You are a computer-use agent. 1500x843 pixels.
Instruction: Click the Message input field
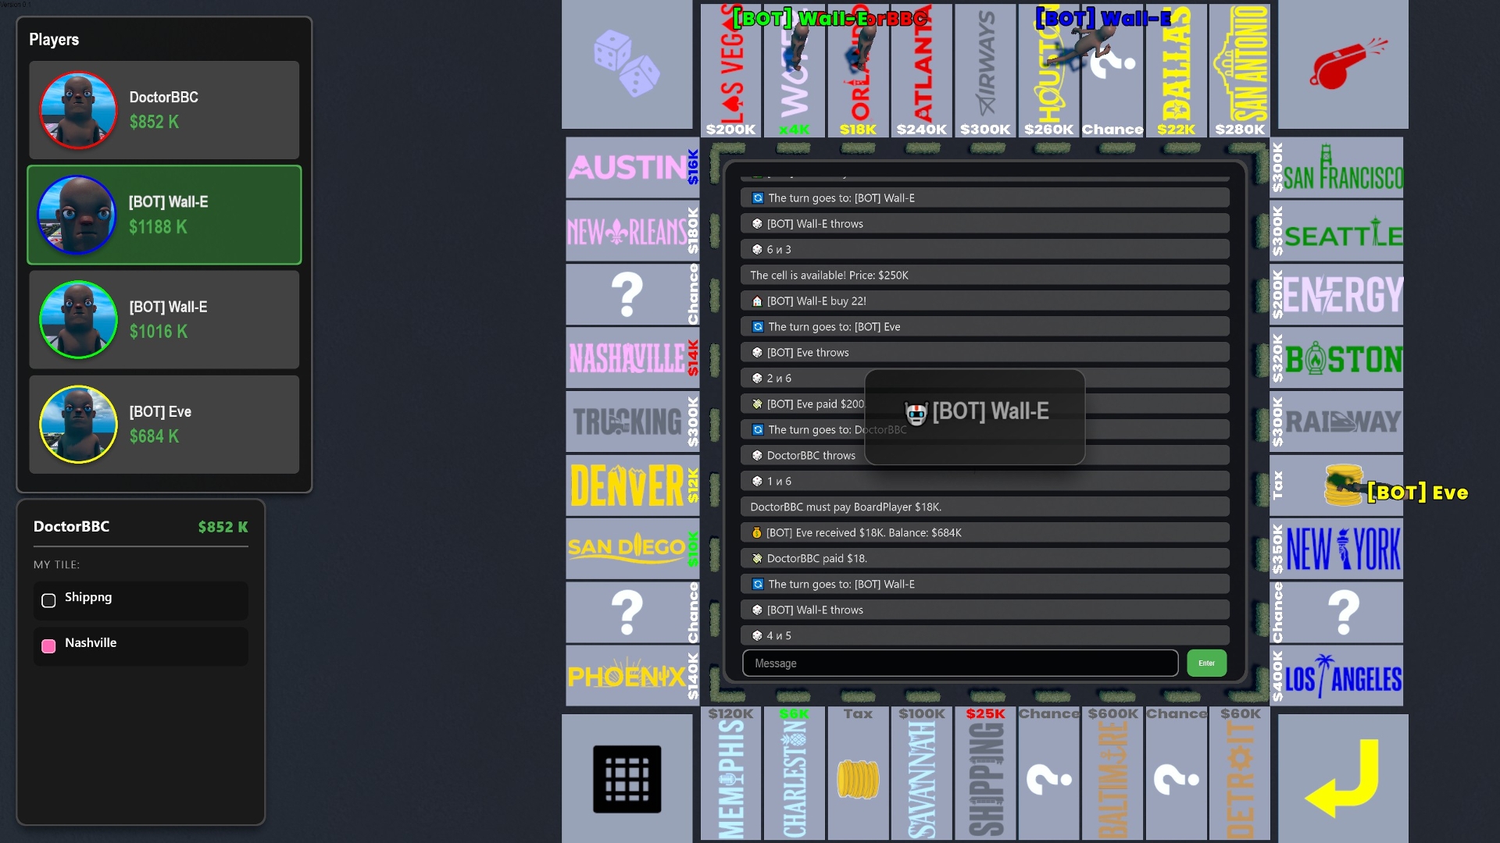click(959, 663)
